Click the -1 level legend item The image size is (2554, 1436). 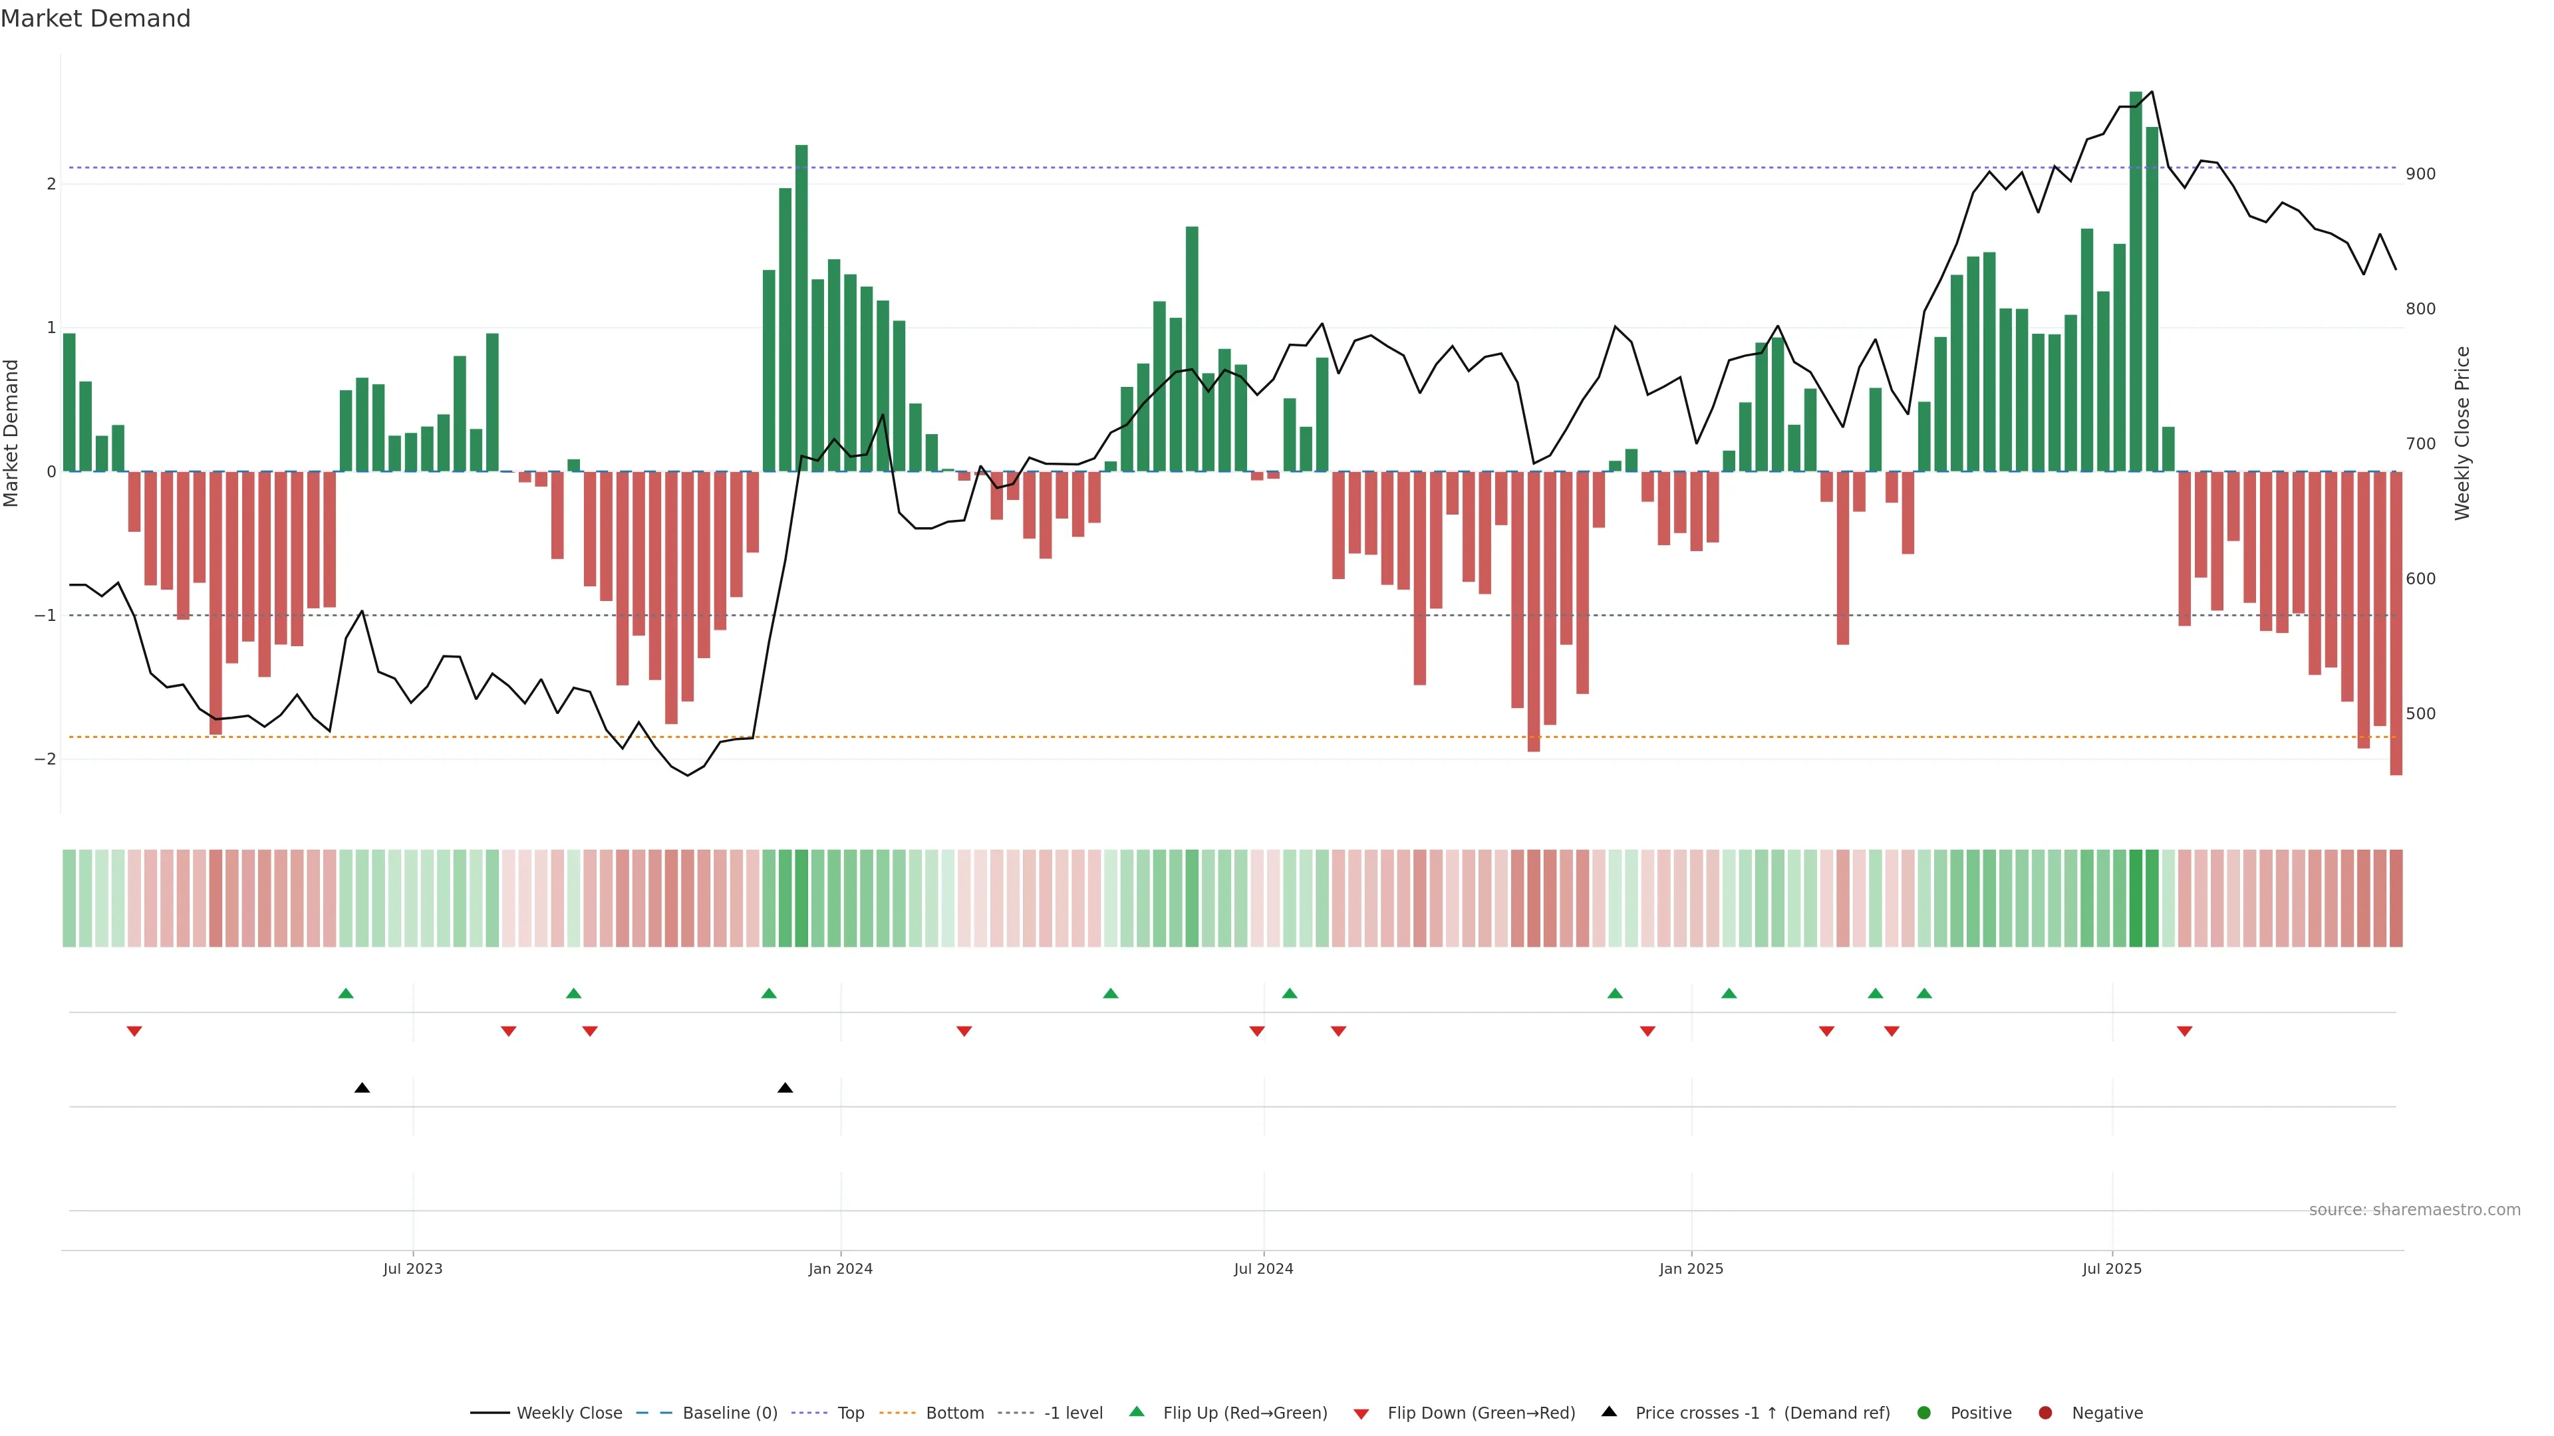coord(1073,1413)
